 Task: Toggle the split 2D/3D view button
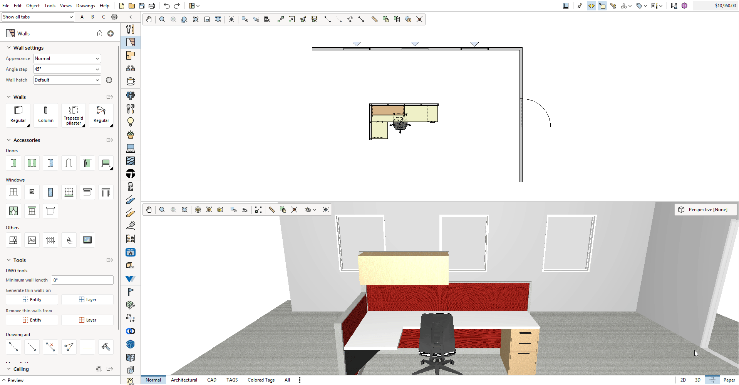(x=712, y=380)
